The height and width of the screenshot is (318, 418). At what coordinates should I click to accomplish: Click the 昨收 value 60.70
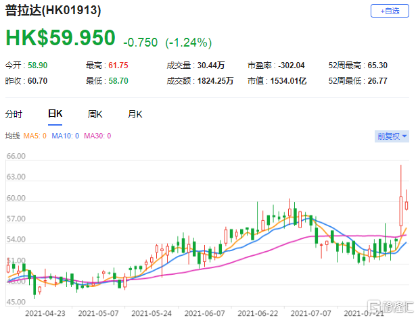coord(38,81)
